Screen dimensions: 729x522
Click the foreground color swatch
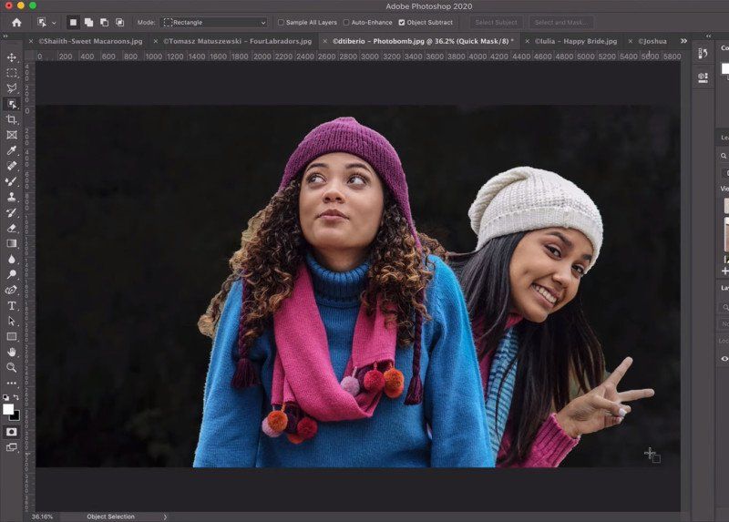tap(8, 409)
